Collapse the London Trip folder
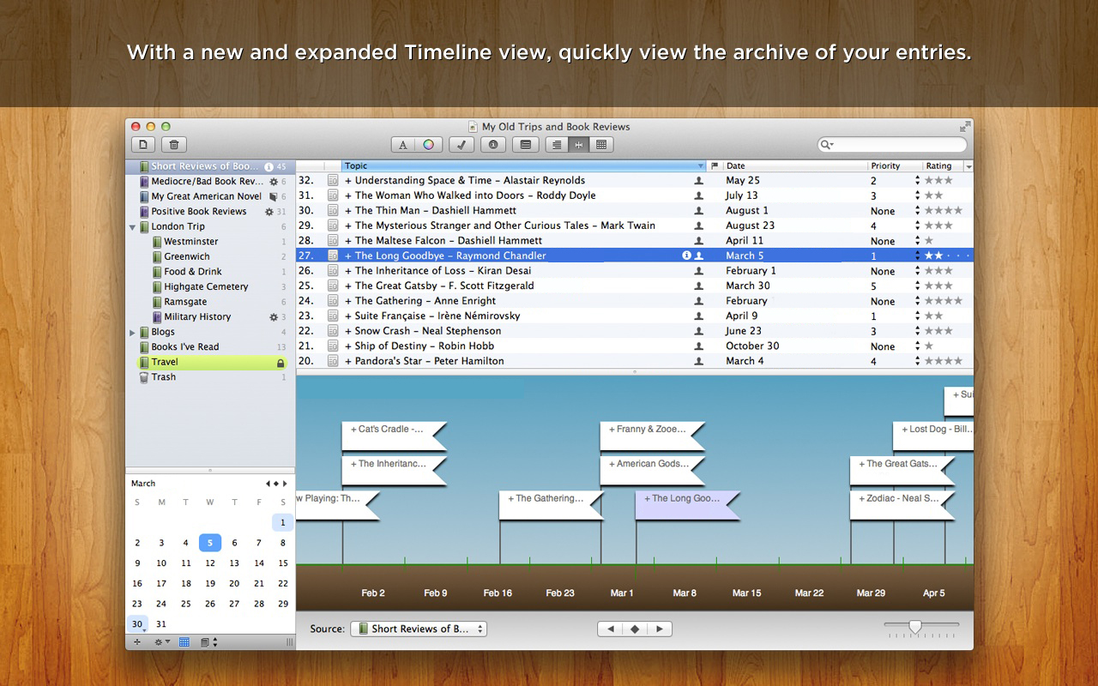Viewport: 1098px width, 686px height. tap(132, 227)
